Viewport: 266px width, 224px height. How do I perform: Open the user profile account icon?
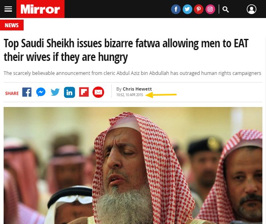(252, 9)
